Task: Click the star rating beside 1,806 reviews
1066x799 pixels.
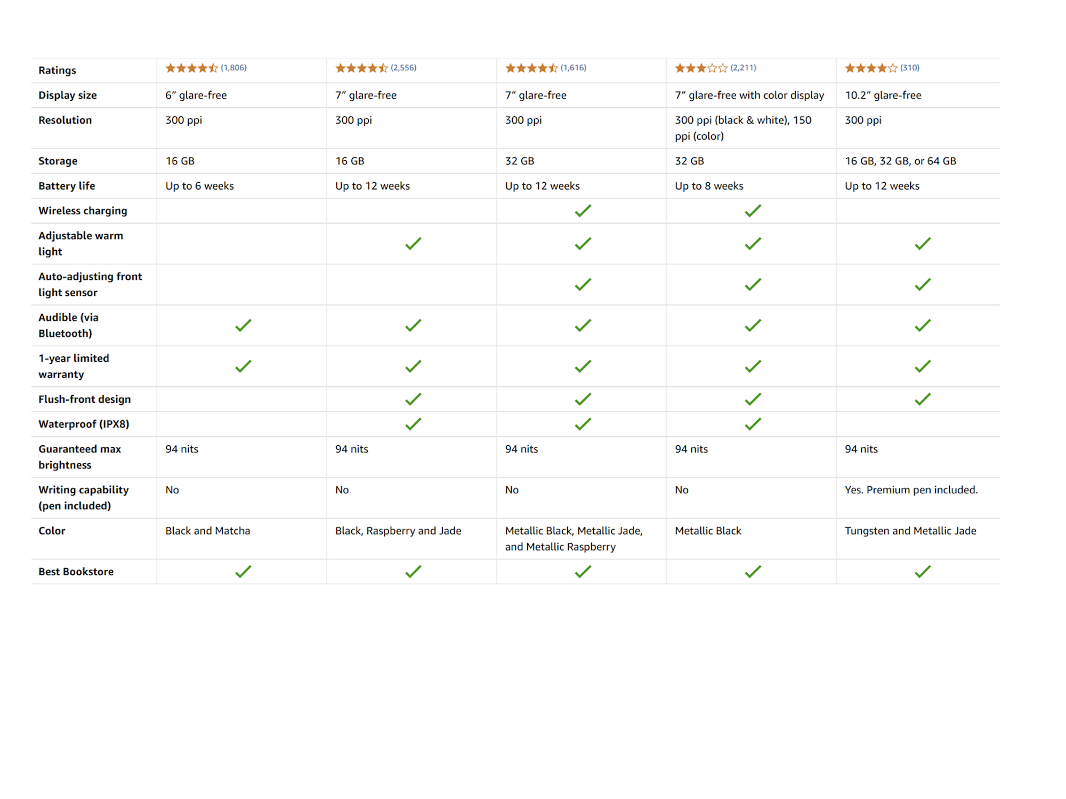Action: pyautogui.click(x=191, y=68)
